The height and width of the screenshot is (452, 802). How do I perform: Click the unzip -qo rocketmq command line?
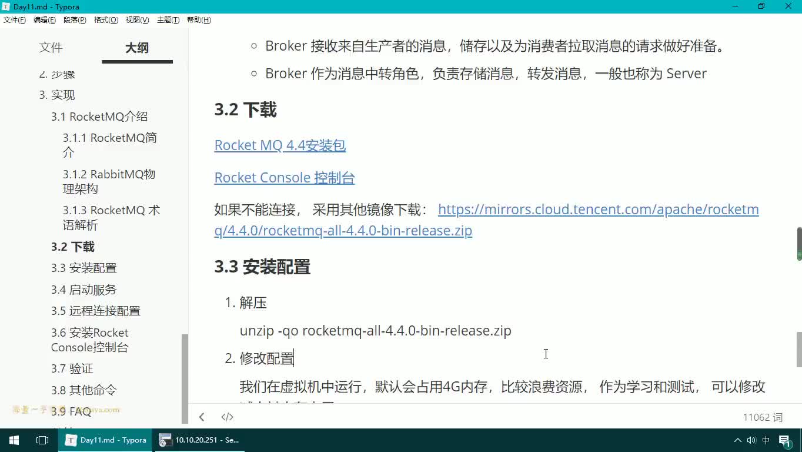(376, 331)
